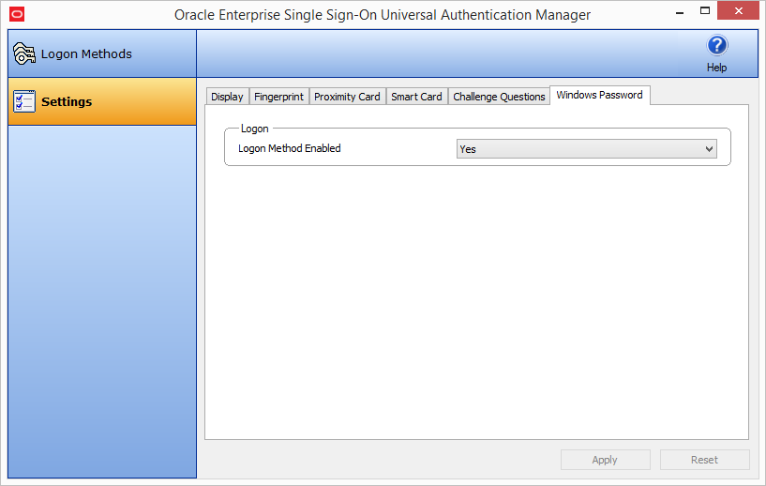Select the Windows Password tab
This screenshot has height=486, width=766.
point(599,95)
